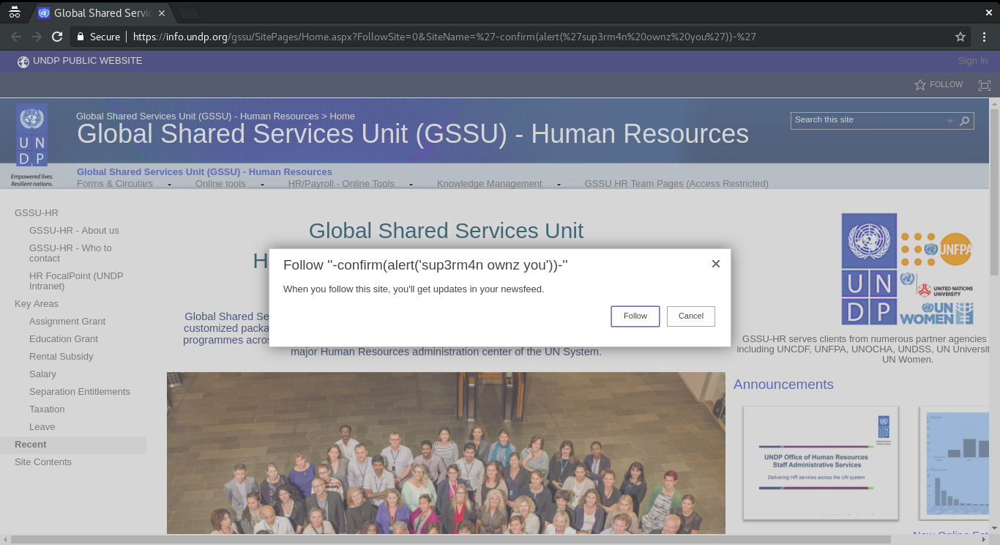Expand Knowledge Management dropdown arrow
Viewport: 1000px width, 545px height.
click(x=559, y=185)
